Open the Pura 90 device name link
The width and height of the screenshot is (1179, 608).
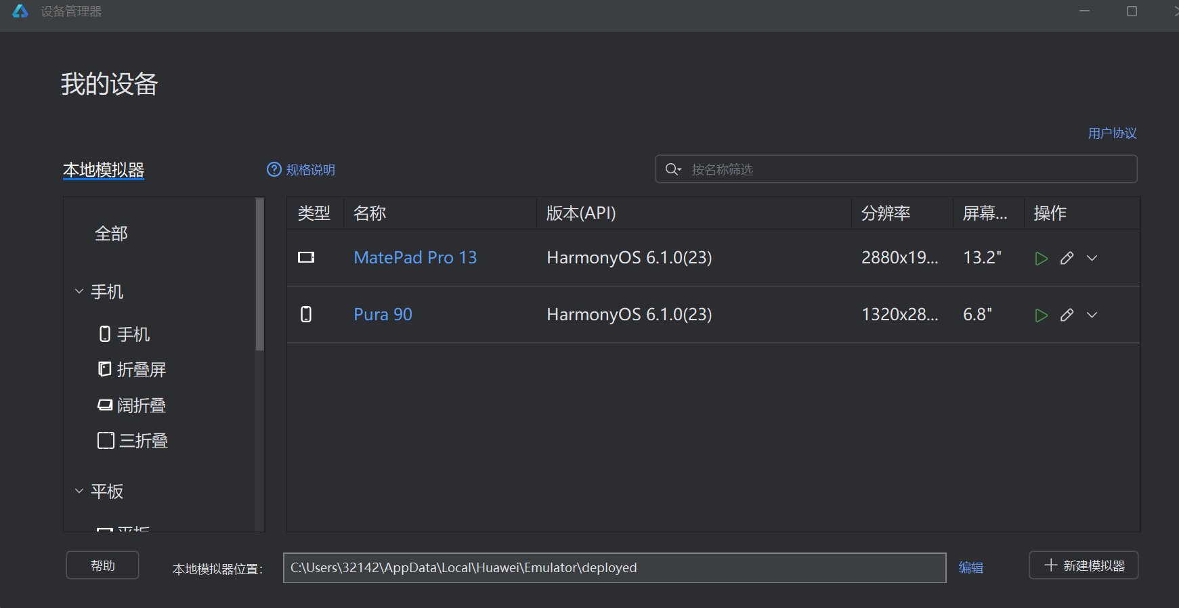point(383,314)
